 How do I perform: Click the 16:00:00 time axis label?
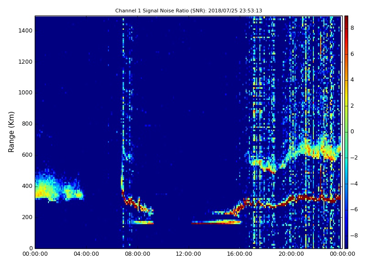click(240, 254)
